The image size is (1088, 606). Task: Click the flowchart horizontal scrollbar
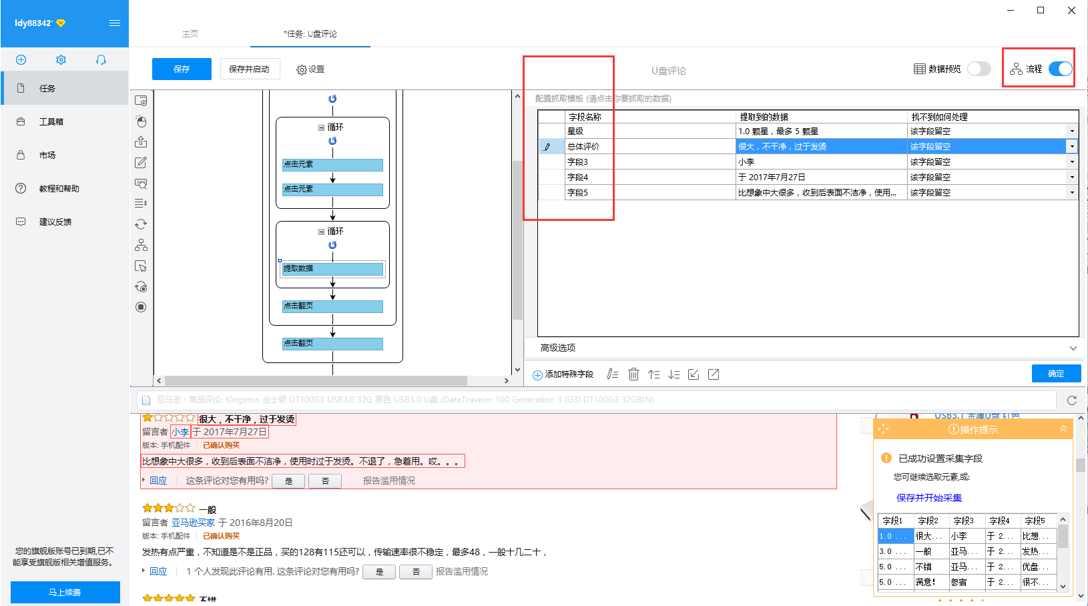point(316,380)
